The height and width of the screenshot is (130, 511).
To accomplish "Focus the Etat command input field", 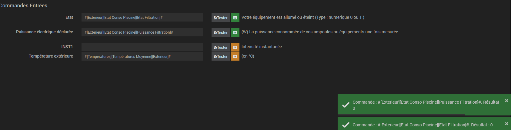I will click(x=142, y=17).
